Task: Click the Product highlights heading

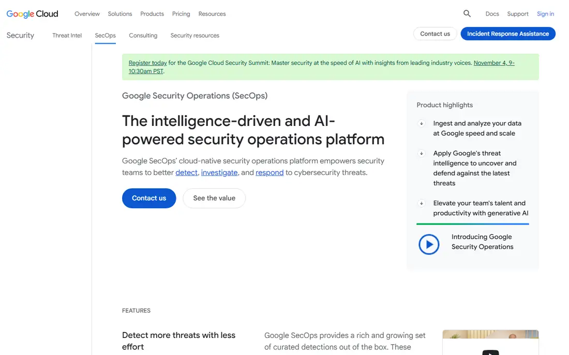Action: click(x=444, y=105)
